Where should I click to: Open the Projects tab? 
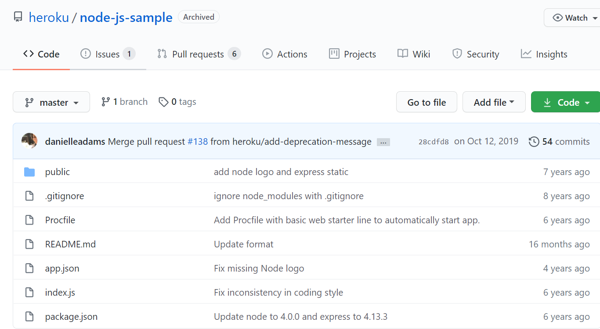point(352,54)
